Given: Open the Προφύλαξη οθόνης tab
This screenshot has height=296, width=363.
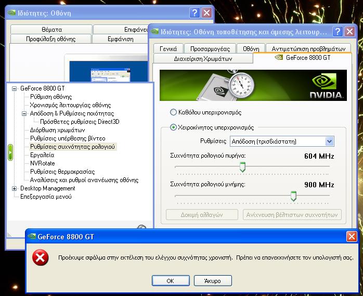Looking at the screenshot, I should (x=50, y=39).
